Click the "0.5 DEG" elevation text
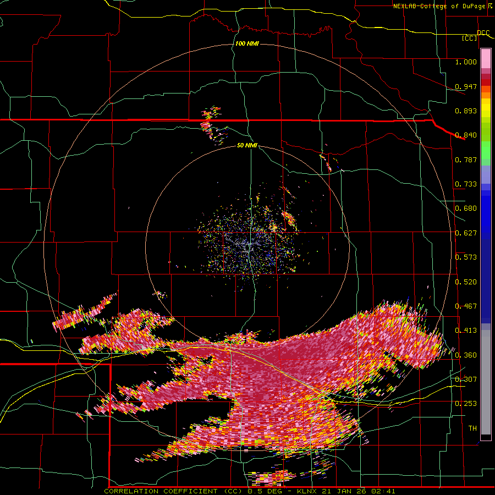The image size is (495, 495). [x=265, y=491]
